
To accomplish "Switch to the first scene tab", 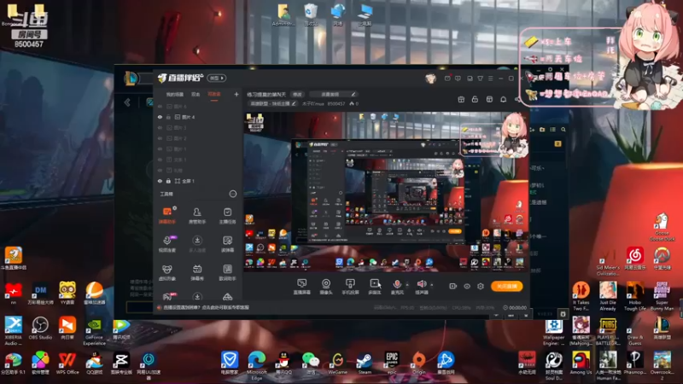I will pyautogui.click(x=175, y=95).
